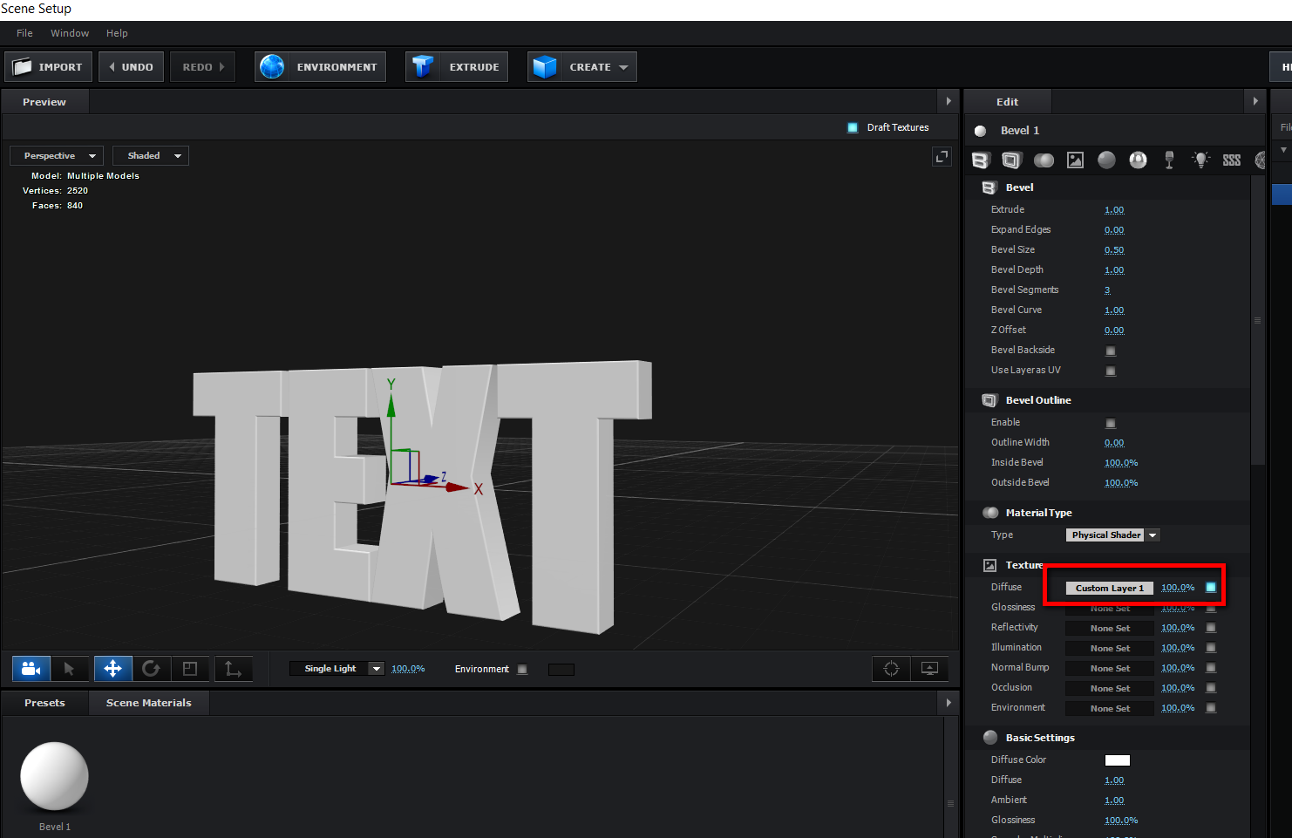Toggle the Draft Textures checkbox

pyautogui.click(x=853, y=127)
